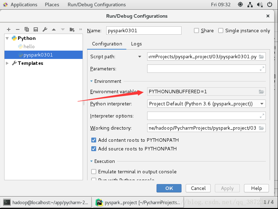Copy the configuration using the copy icon
The height and width of the screenshot is (209, 278).
[x=27, y=29]
